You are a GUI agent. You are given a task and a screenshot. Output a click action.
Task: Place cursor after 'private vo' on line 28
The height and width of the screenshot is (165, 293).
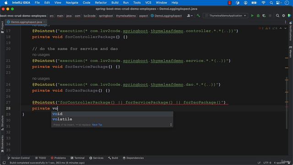[58, 108]
